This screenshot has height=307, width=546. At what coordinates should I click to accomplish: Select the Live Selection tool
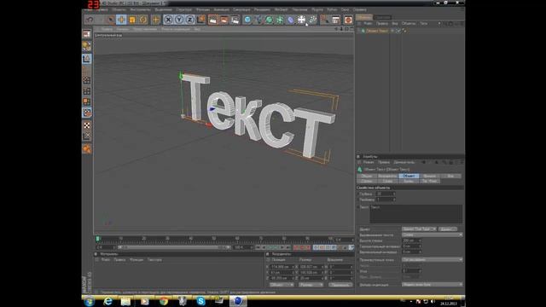pyautogui.click(x=111, y=20)
